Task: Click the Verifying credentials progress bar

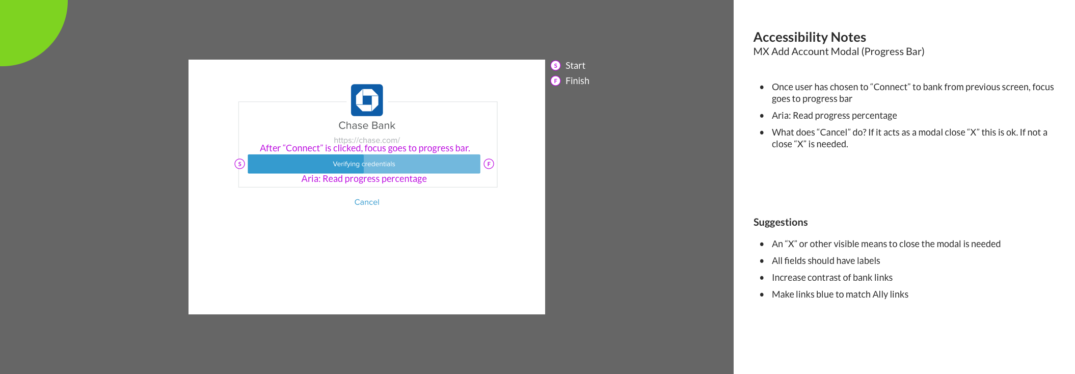Action: tap(364, 164)
